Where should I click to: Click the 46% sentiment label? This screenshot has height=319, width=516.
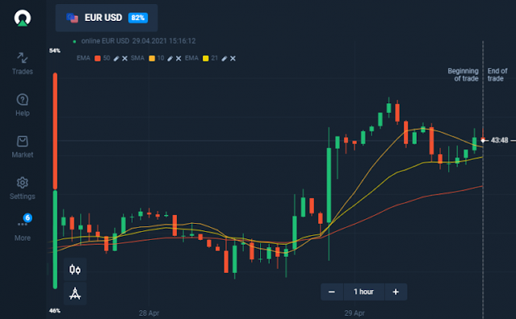tap(55, 311)
